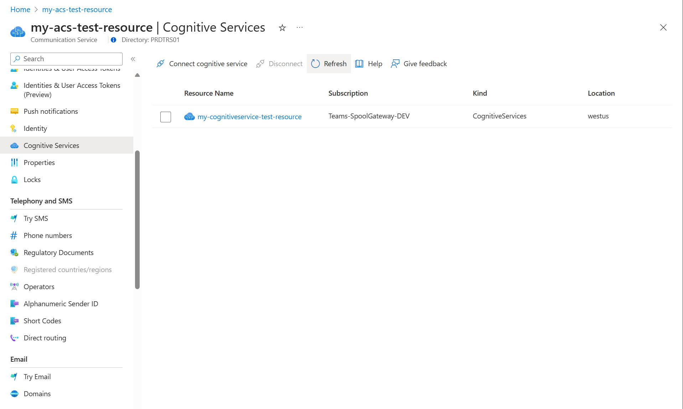The width and height of the screenshot is (683, 409).
Task: Refresh the cognitive services list
Action: (328, 64)
